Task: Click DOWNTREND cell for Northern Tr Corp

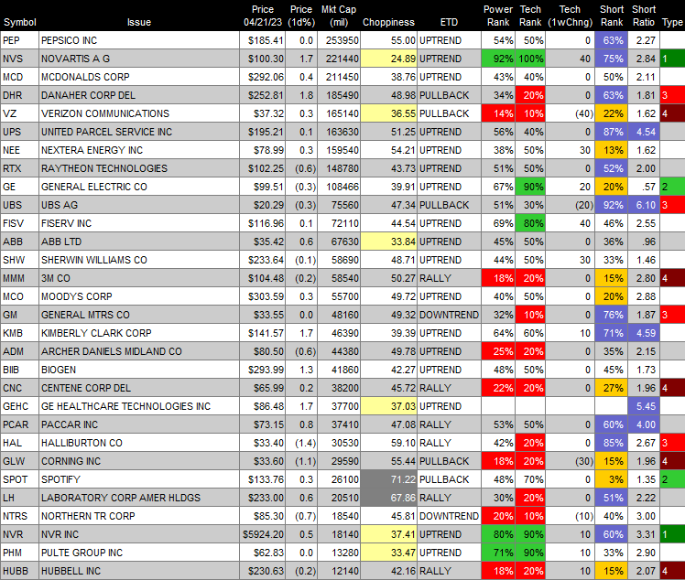Action: [x=449, y=517]
